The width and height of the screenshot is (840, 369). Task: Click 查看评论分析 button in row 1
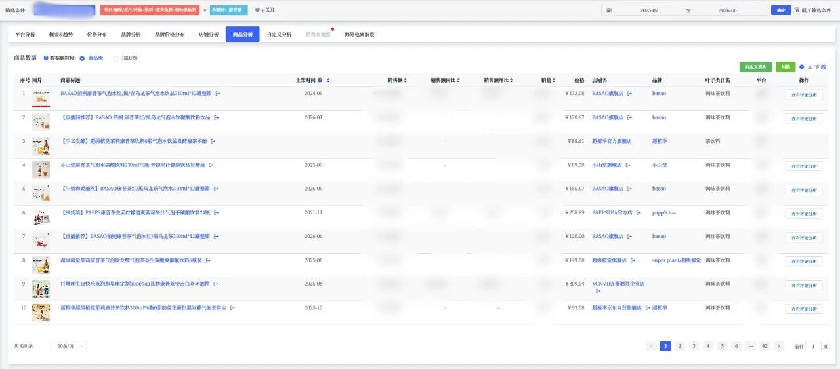pyautogui.click(x=803, y=94)
